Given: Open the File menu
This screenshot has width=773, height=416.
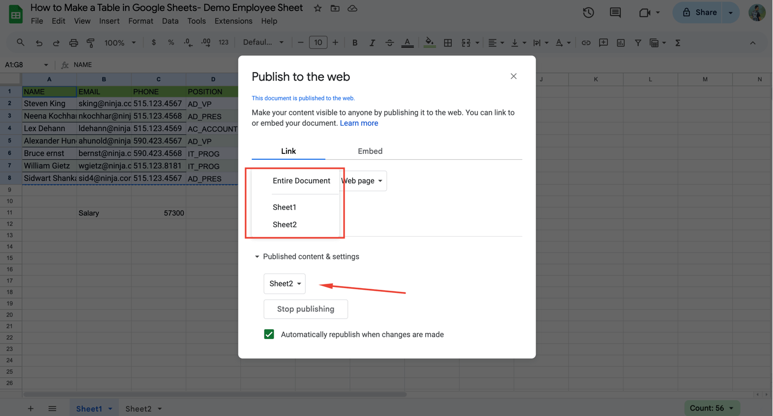Looking at the screenshot, I should coord(37,21).
